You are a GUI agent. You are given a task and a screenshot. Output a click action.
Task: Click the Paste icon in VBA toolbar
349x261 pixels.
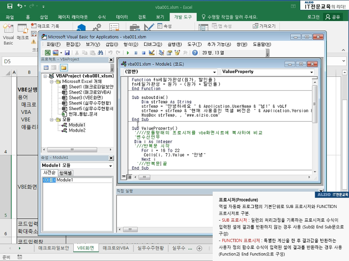pyautogui.click(x=93, y=53)
